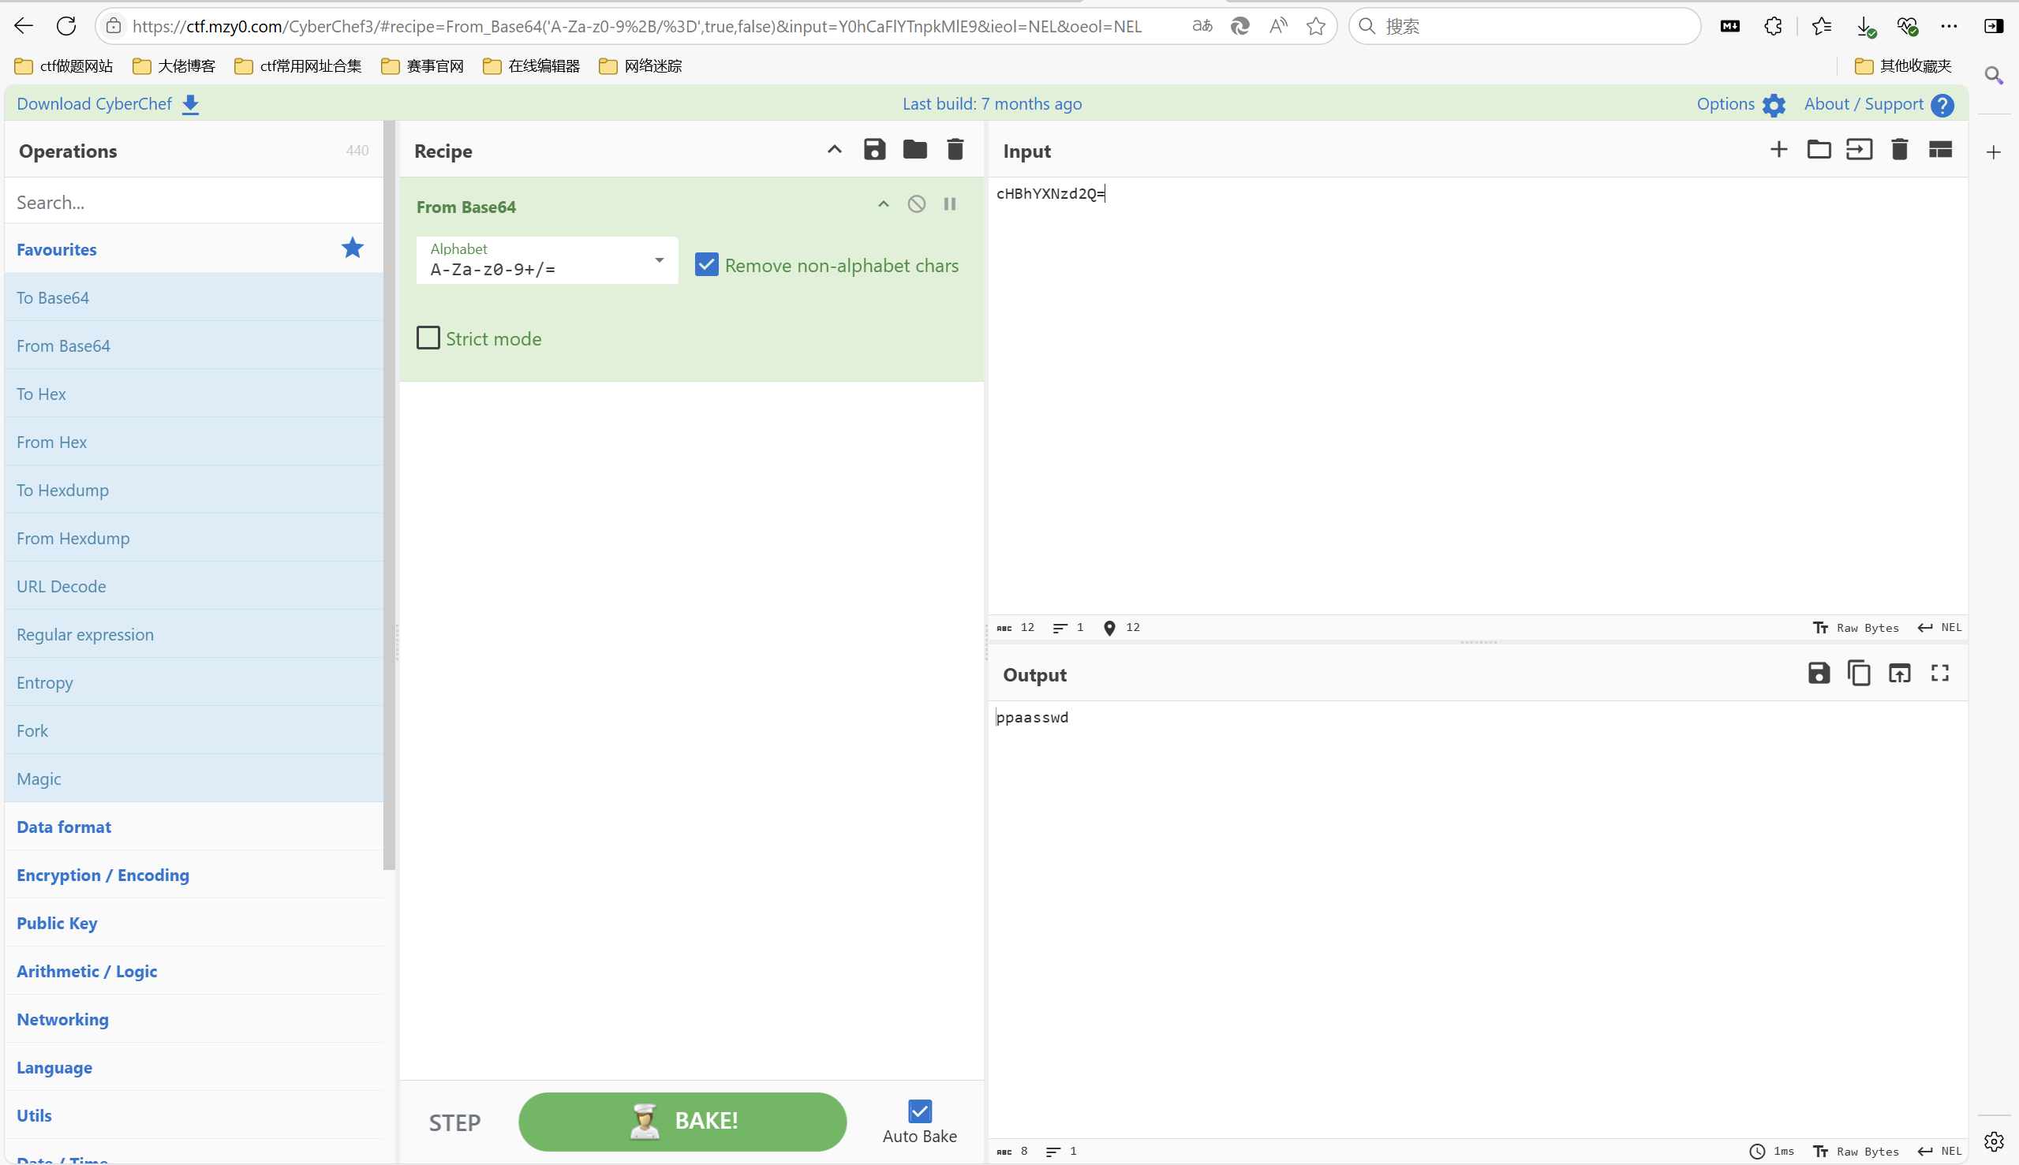Image resolution: width=2019 pixels, height=1165 pixels.
Task: Clear input and output with trash
Action: pos(1899,150)
